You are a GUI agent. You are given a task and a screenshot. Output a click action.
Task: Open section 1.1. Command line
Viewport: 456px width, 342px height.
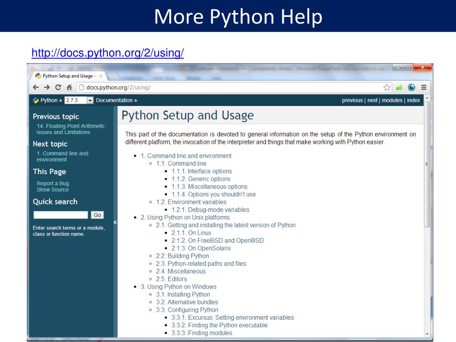tap(181, 163)
